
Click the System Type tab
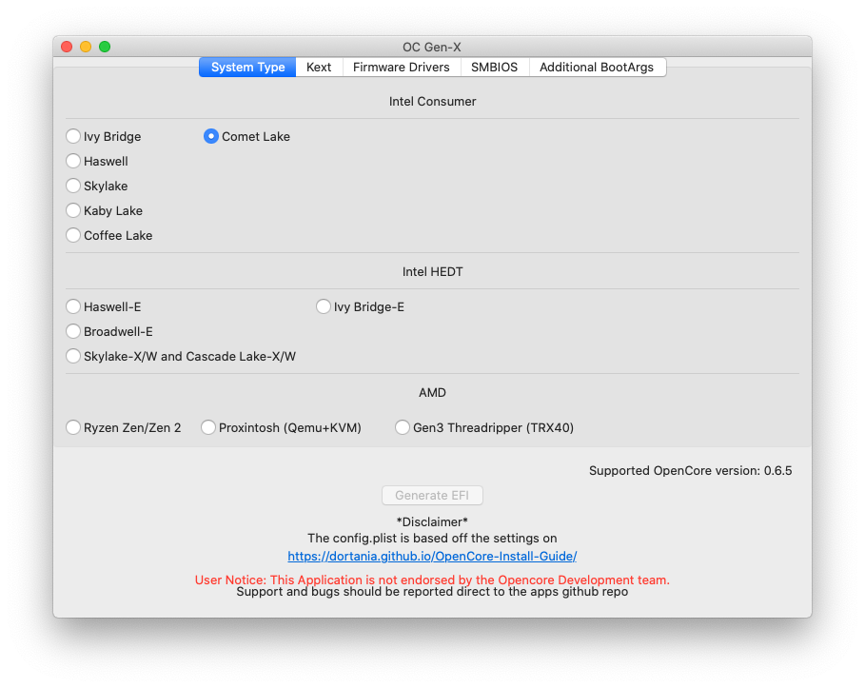[x=247, y=68]
